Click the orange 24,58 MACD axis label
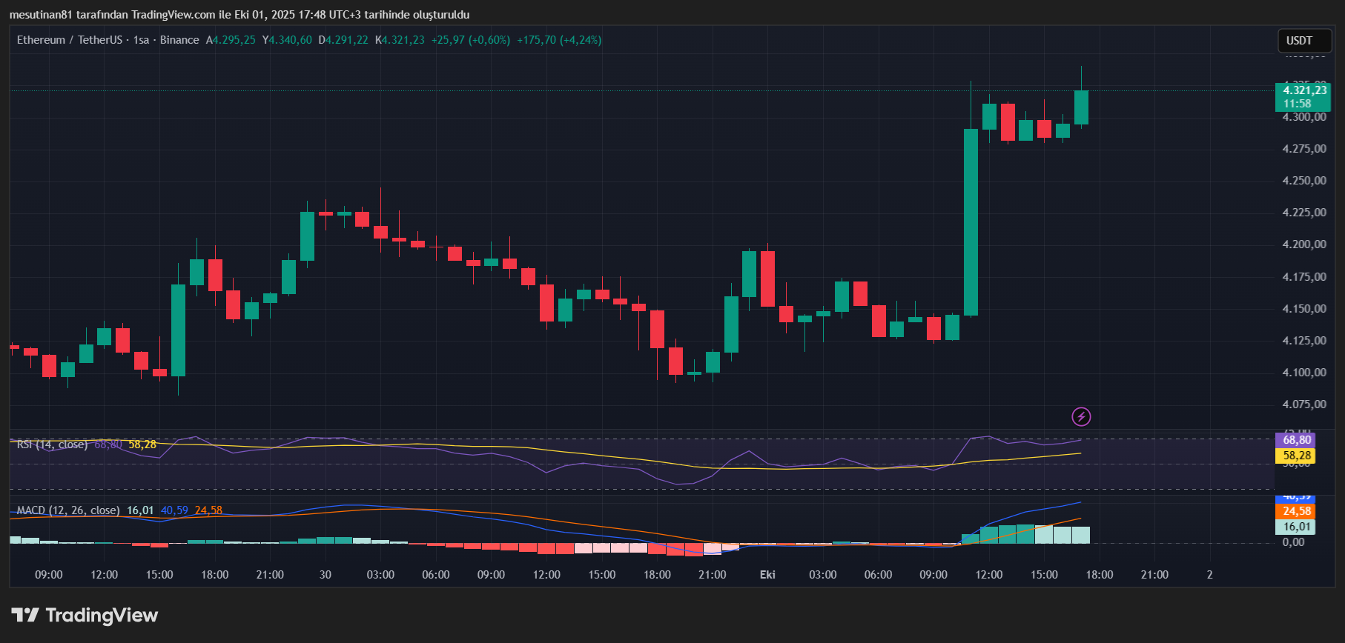The width and height of the screenshot is (1345, 643). [1295, 511]
